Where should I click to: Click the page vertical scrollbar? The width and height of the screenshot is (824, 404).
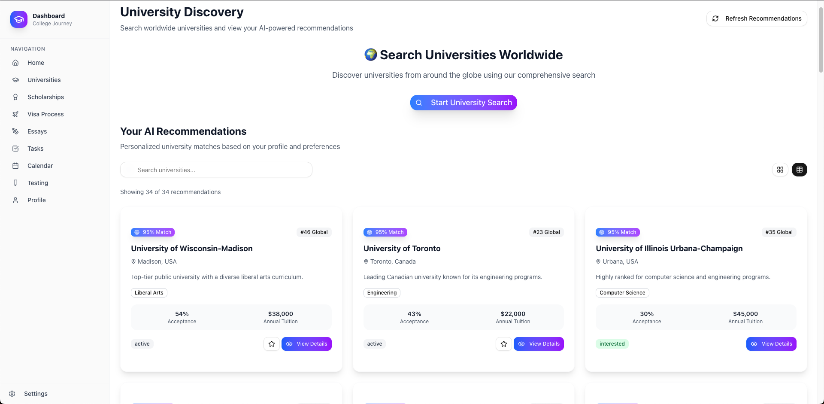coord(821,39)
